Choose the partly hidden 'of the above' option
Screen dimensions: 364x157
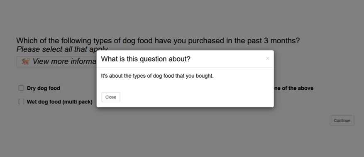tap(294, 88)
